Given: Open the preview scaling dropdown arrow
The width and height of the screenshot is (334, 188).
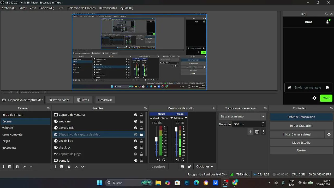Looking at the screenshot, I should (45, 92).
